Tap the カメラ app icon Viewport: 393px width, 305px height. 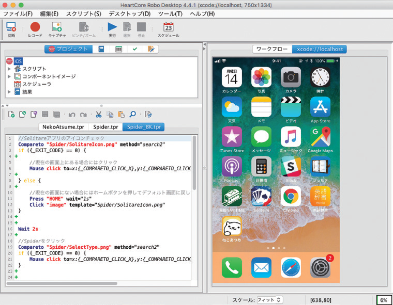[291, 77]
